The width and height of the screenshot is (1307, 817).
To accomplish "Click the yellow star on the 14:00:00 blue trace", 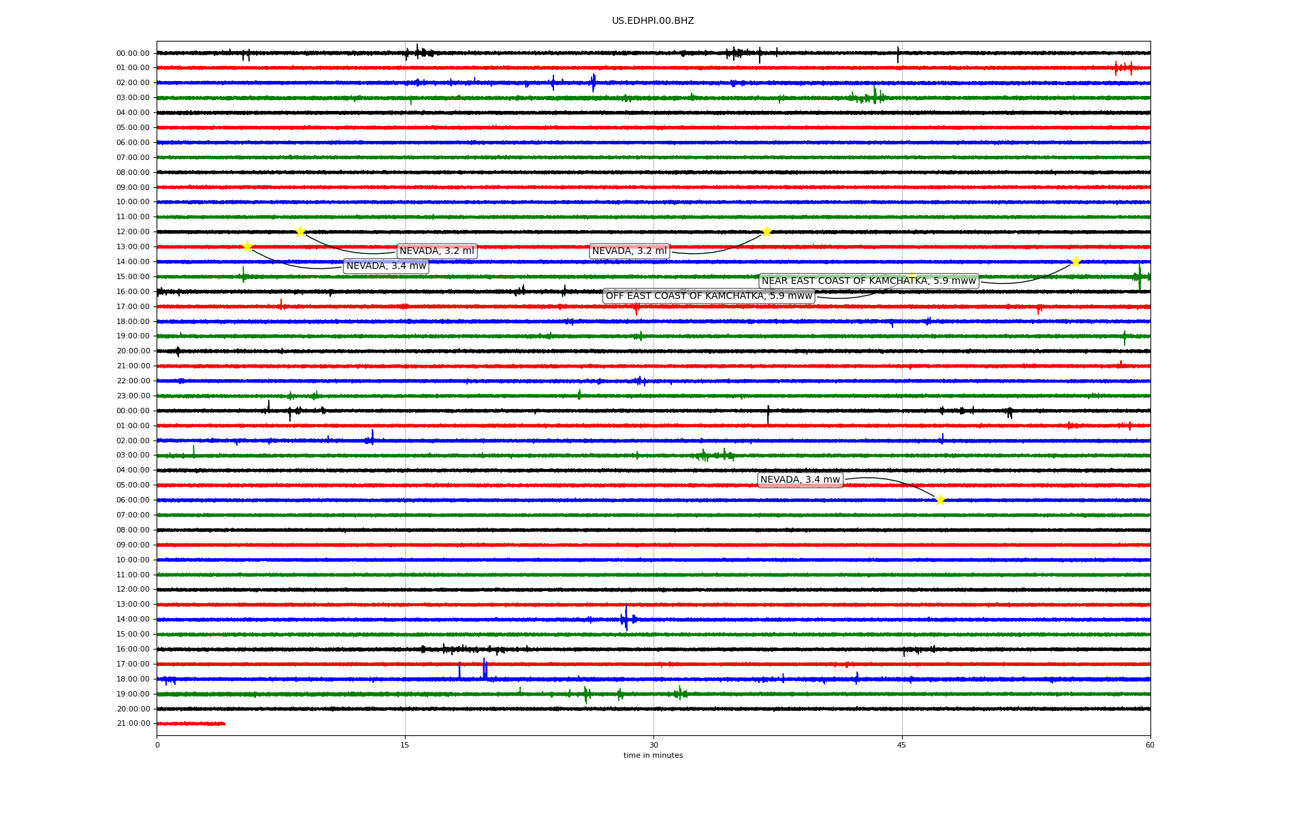I will [x=1076, y=261].
